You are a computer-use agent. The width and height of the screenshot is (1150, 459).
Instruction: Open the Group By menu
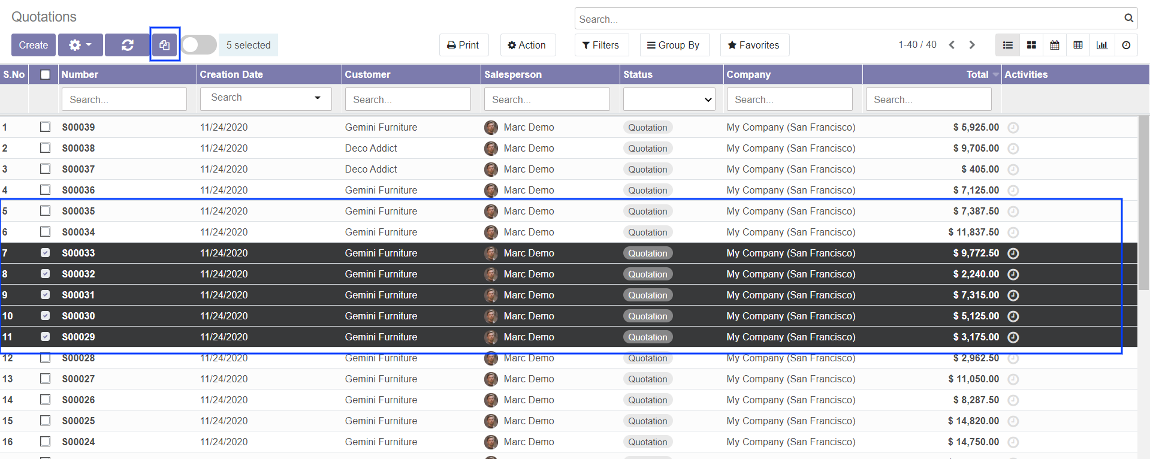tap(674, 45)
